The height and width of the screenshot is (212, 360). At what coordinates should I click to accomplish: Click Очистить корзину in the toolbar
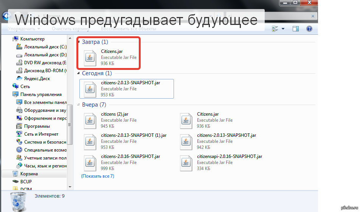click(x=71, y=29)
